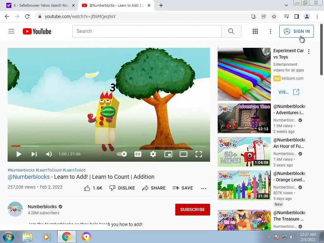Open more actions ellipsis below video

pyautogui.click(x=204, y=188)
